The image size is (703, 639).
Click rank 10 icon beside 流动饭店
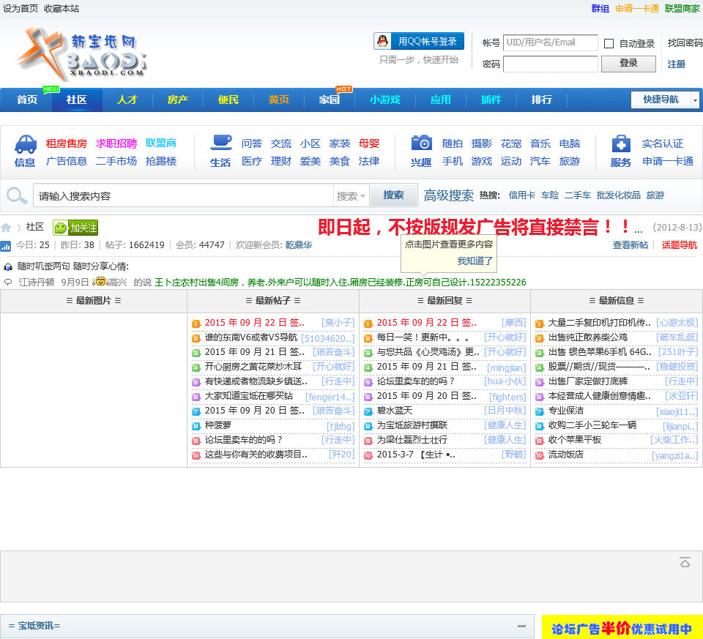[x=540, y=455]
